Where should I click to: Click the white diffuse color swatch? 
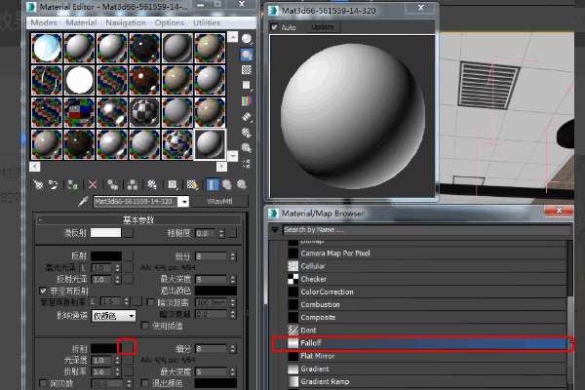point(105,233)
